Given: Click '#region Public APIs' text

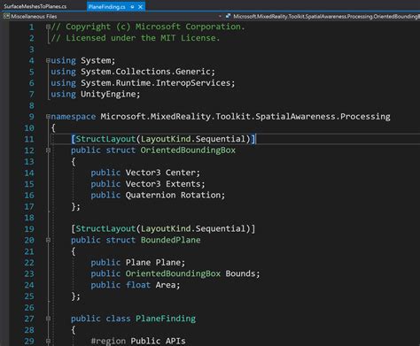Looking at the screenshot, I should click(x=138, y=341).
